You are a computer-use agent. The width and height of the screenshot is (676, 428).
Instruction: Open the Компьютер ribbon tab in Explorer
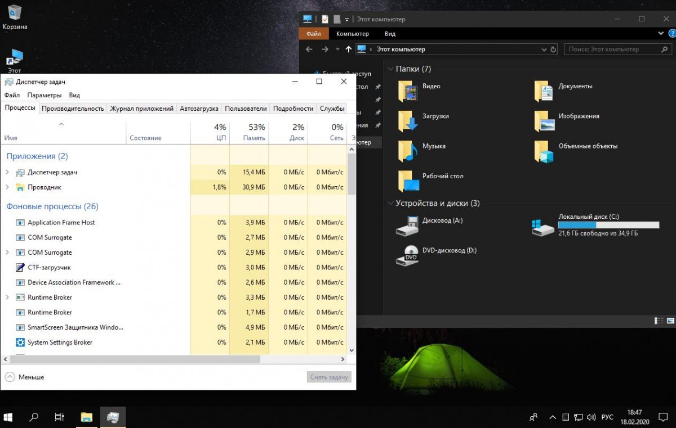[x=352, y=34]
